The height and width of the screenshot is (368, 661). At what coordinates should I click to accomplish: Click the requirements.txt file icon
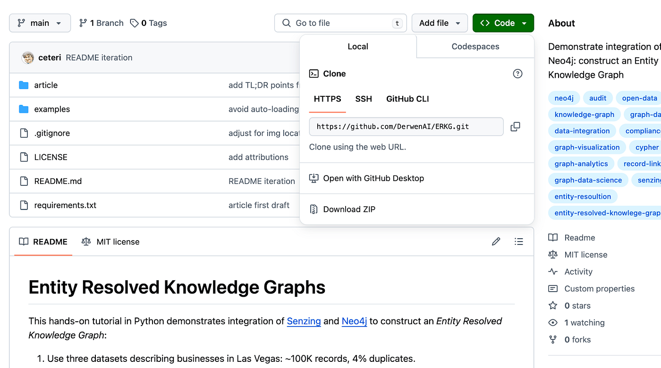[24, 205]
